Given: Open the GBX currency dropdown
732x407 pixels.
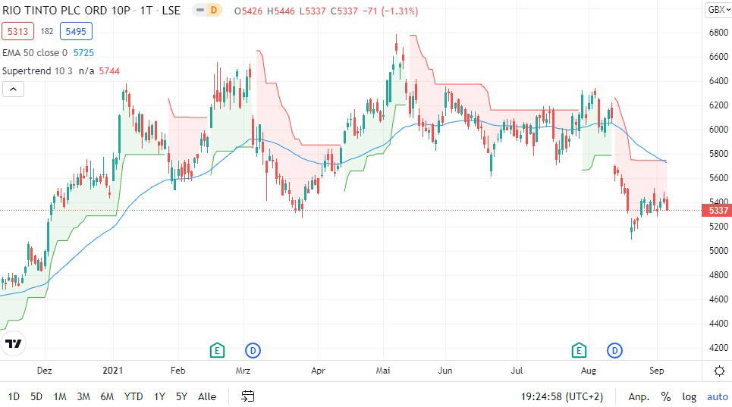Looking at the screenshot, I should (718, 10).
